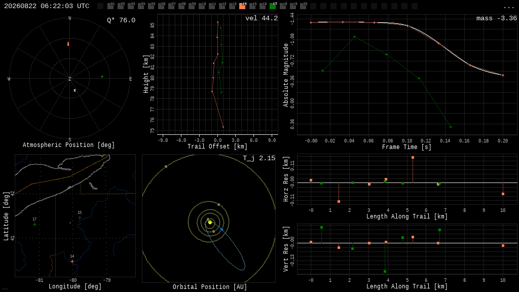Click the vel 44.2 readout
Screen dimensions: 519x292
pos(262,18)
